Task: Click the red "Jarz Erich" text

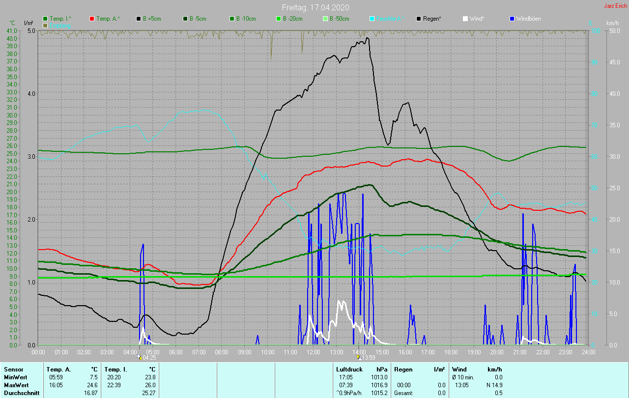Action: click(615, 6)
